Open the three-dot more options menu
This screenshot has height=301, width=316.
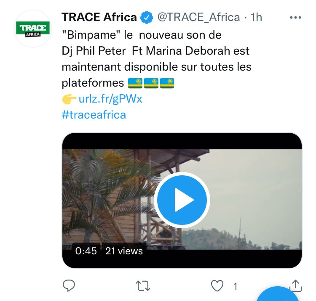296,18
